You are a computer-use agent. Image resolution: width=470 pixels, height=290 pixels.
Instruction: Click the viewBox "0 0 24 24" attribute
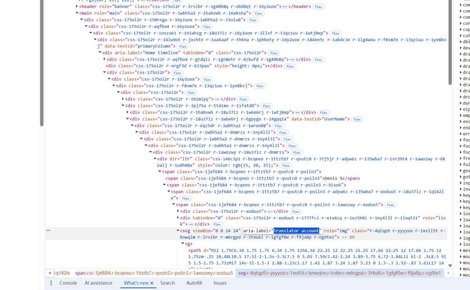click(x=216, y=231)
